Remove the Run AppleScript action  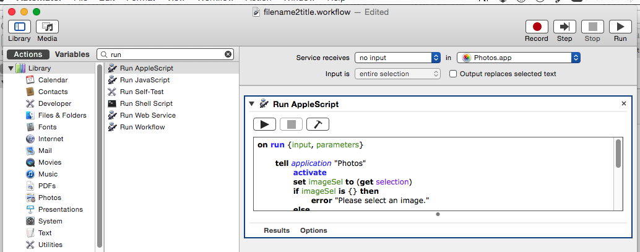tap(624, 104)
